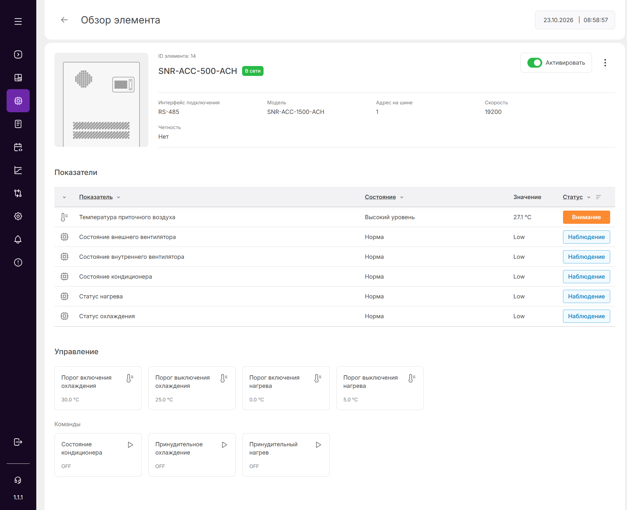Click the play circle sidebar icon

pos(18,54)
